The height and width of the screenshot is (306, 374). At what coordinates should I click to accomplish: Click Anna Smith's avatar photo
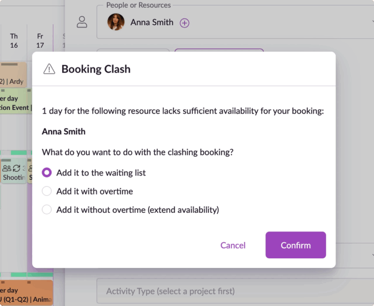116,22
